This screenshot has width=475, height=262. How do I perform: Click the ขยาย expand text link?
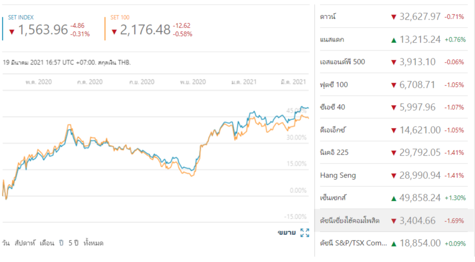click(x=286, y=233)
